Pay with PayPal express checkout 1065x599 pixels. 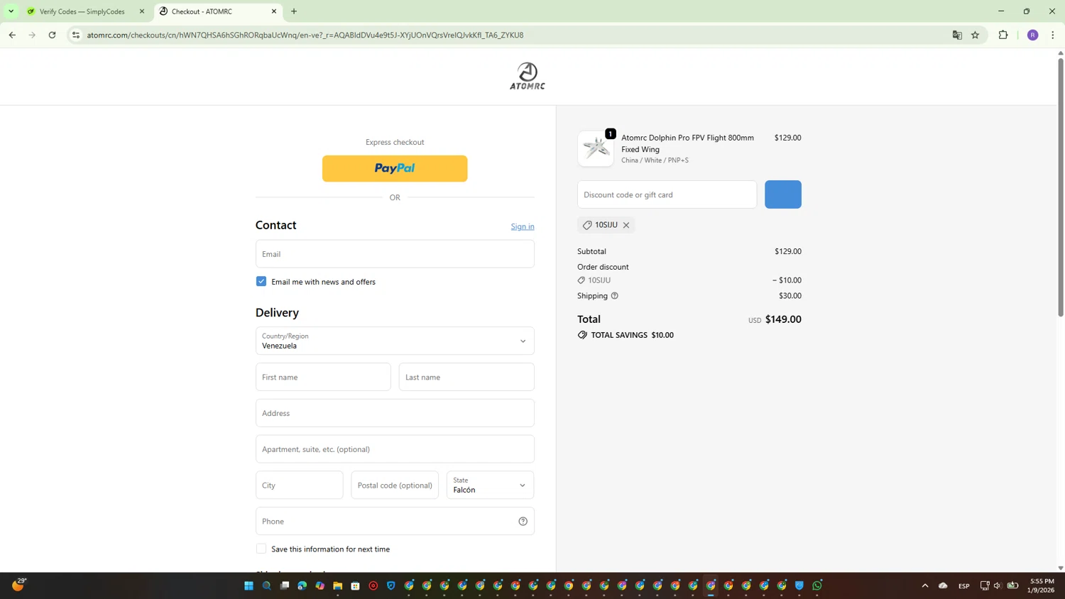395,168
